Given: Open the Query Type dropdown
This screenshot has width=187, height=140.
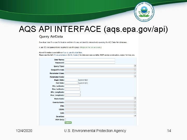Looking at the screenshot, I should (x=101, y=66).
